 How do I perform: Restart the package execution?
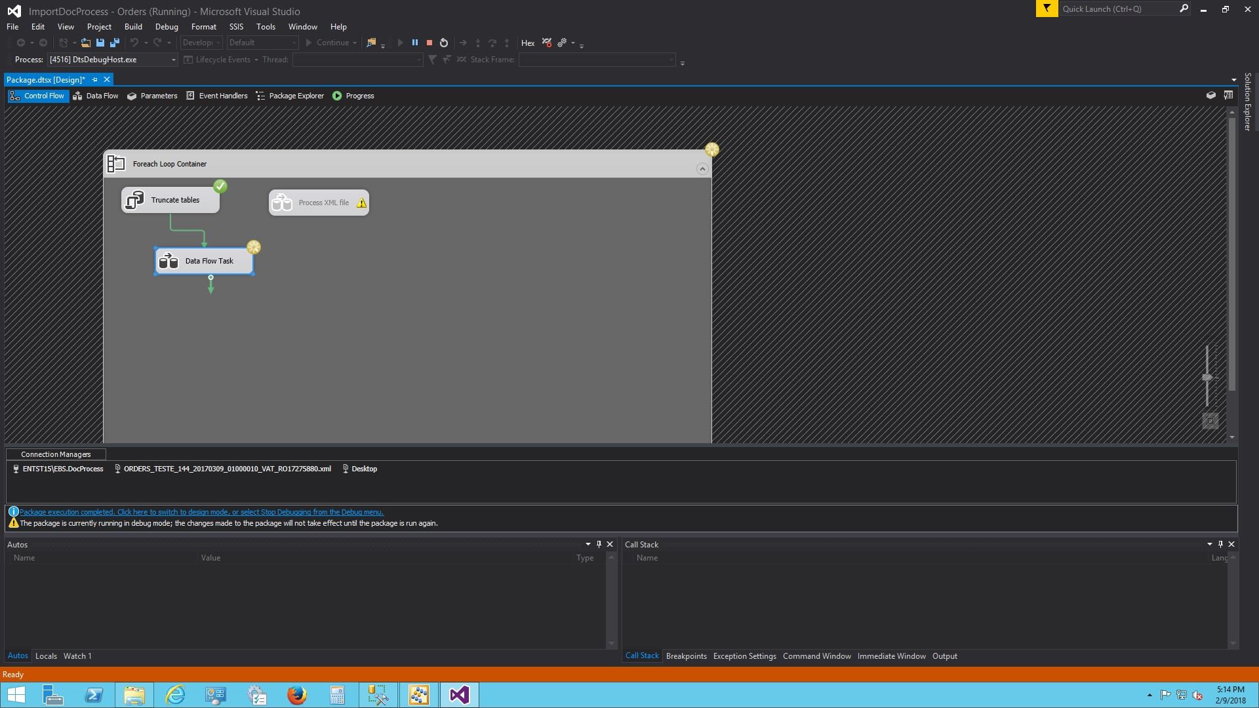444,43
